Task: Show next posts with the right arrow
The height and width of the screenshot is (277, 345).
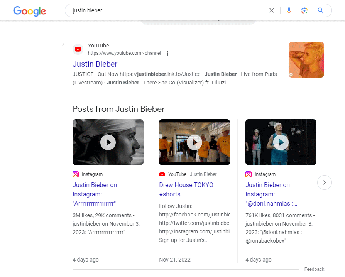Action: 325,182
